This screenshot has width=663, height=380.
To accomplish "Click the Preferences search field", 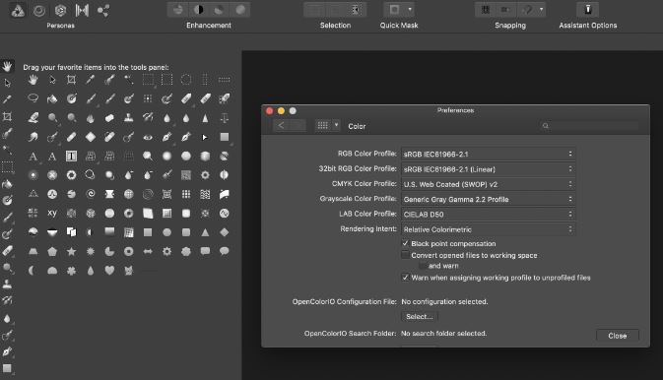I will [x=589, y=126].
